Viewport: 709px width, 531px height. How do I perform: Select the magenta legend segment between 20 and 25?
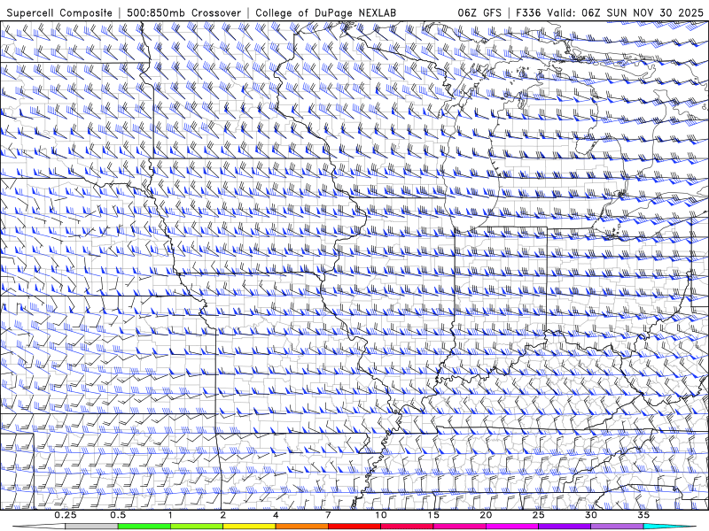pos(512,527)
